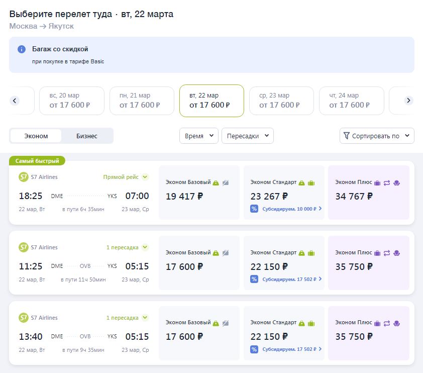Click percent subsidy icon on 23 267 ₽ fare
The height and width of the screenshot is (373, 423).
[254, 209]
